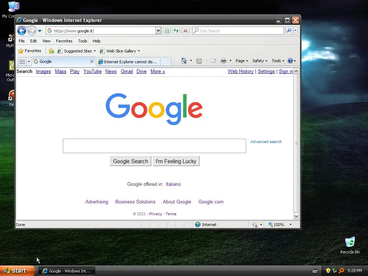Click the Sign in link
Viewport: 368px width, 276px height.
pyautogui.click(x=286, y=72)
